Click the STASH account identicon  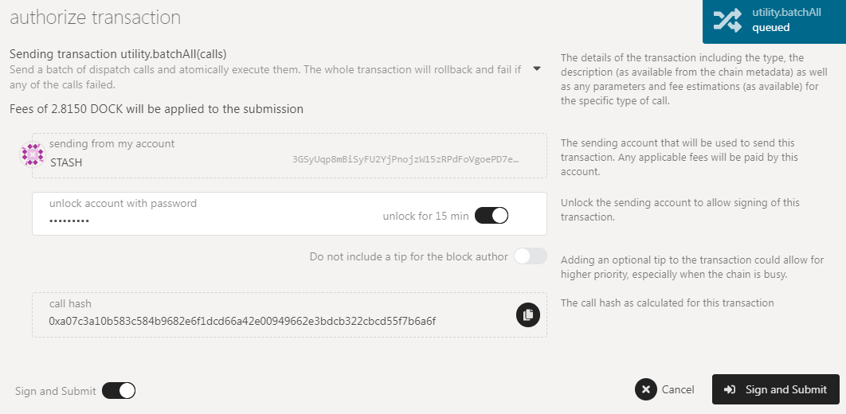pyautogui.click(x=33, y=155)
